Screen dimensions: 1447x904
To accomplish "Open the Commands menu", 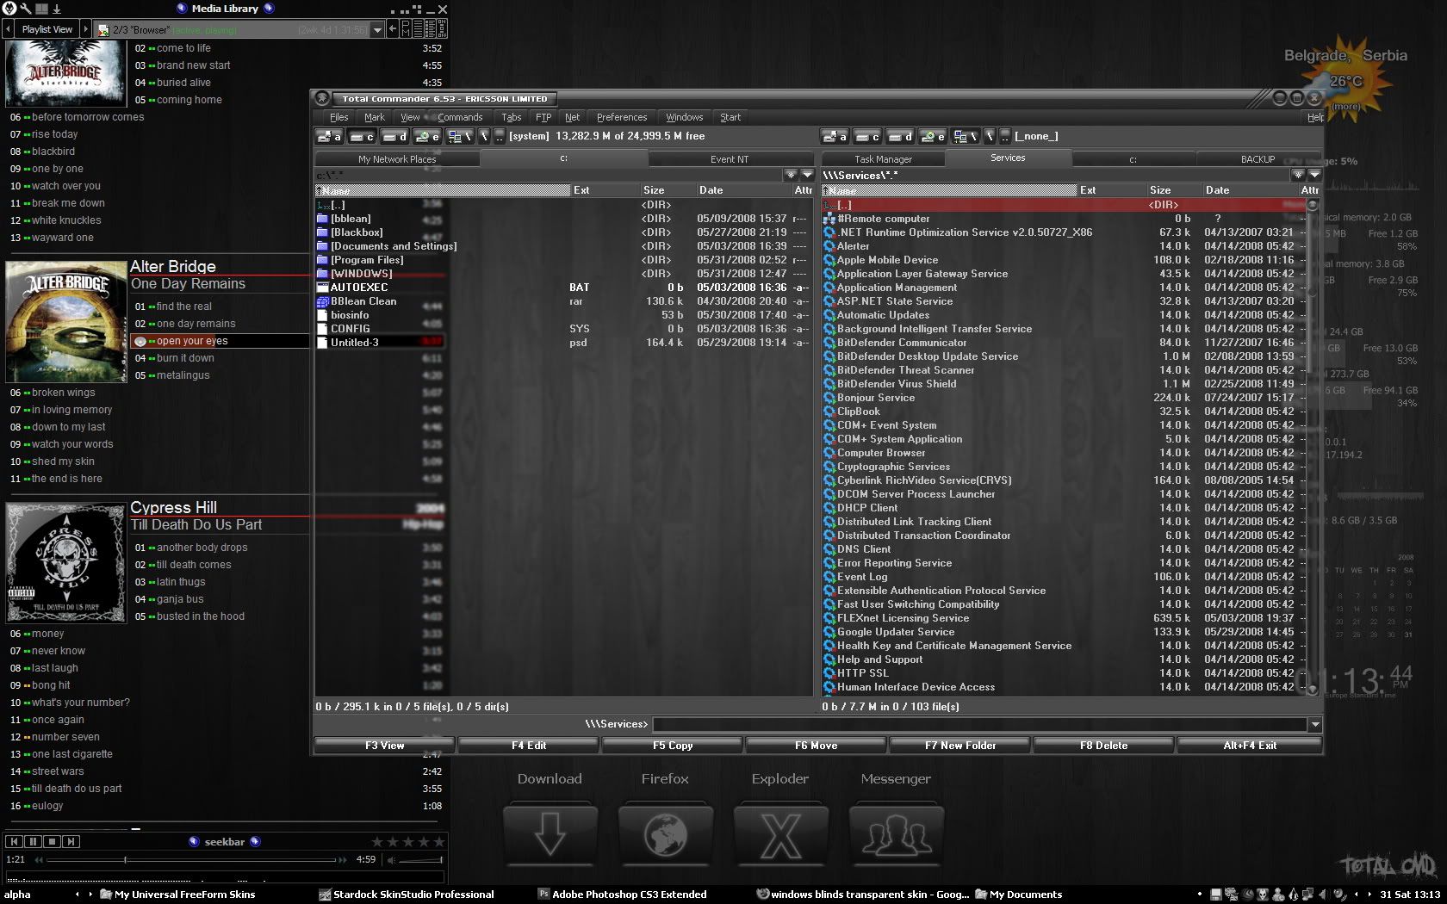I will click(x=460, y=117).
